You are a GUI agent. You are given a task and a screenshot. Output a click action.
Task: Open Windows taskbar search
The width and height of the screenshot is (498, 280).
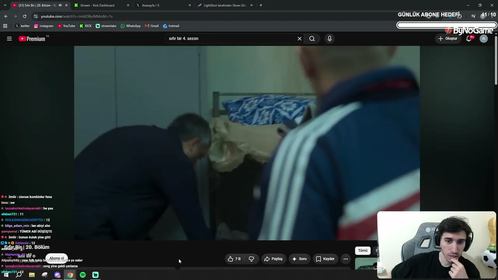(x=19, y=275)
